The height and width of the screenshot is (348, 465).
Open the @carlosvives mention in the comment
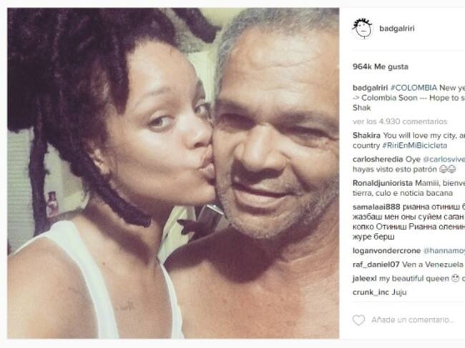[444, 159]
